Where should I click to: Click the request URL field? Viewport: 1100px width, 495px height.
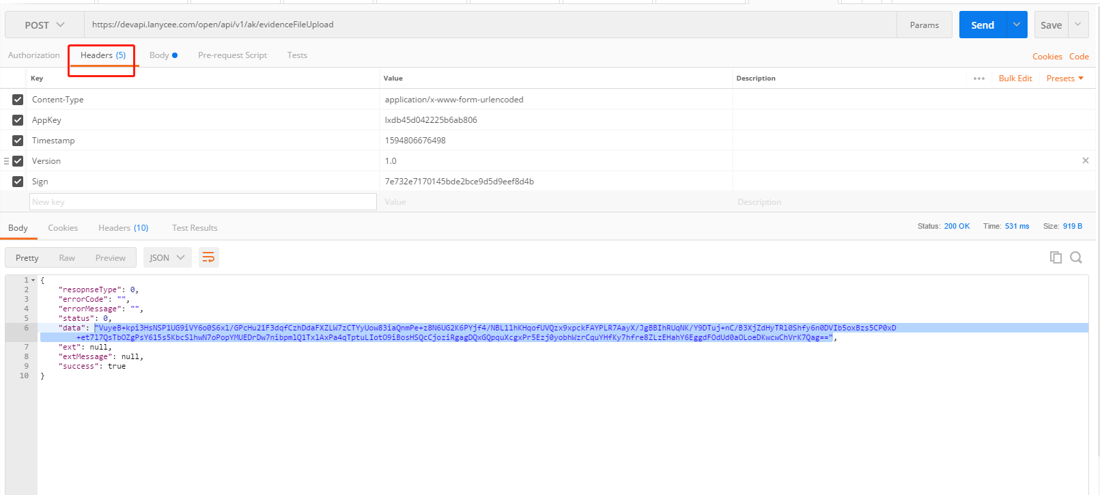490,25
